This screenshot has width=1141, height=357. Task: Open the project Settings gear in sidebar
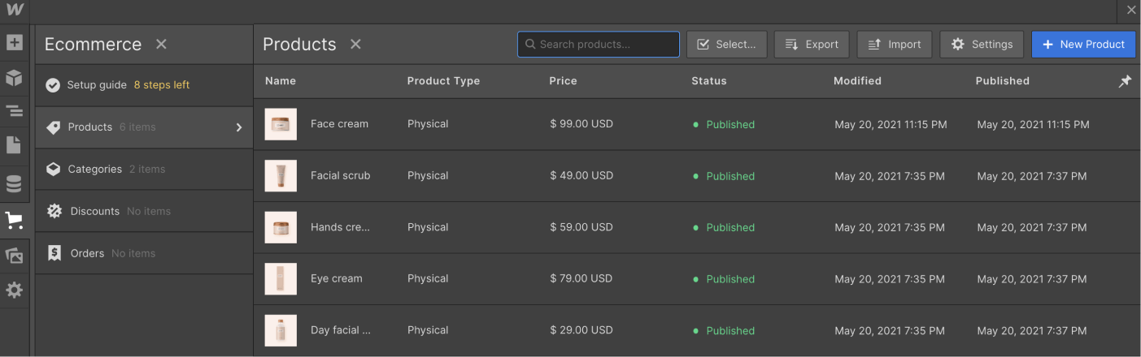14,290
